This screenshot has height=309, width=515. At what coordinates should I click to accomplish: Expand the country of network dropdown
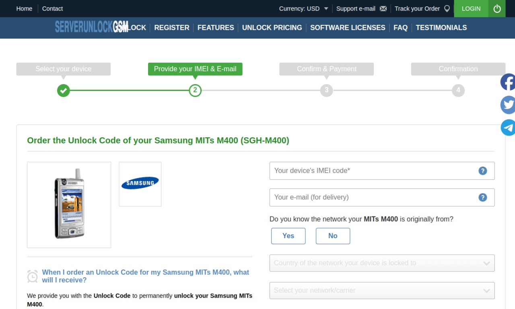click(x=382, y=263)
